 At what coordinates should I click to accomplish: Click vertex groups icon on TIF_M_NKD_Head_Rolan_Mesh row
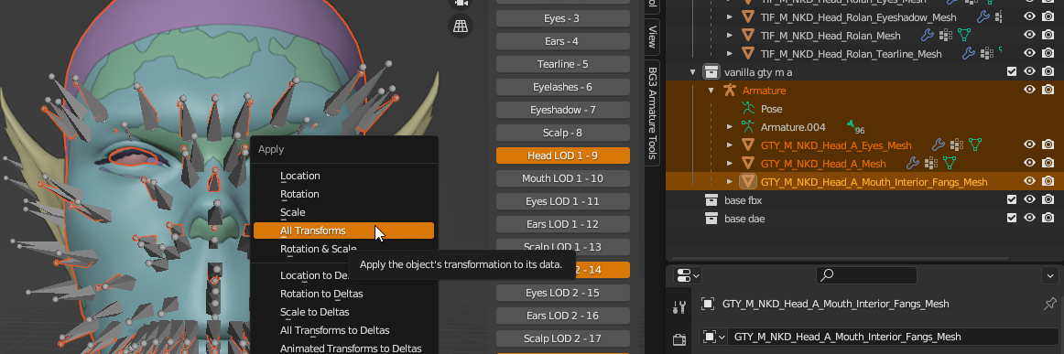(945, 35)
